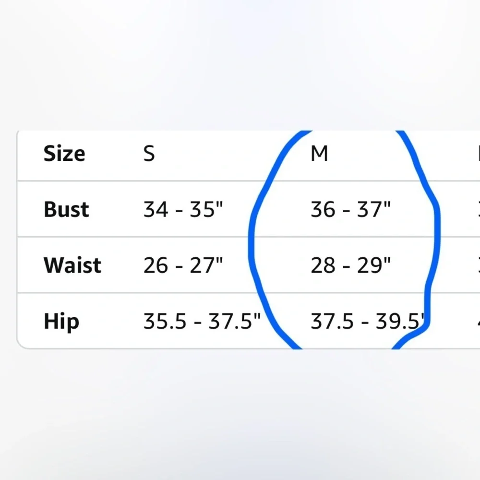Click the divider line below Waist row
The image size is (480, 480).
click(249, 293)
